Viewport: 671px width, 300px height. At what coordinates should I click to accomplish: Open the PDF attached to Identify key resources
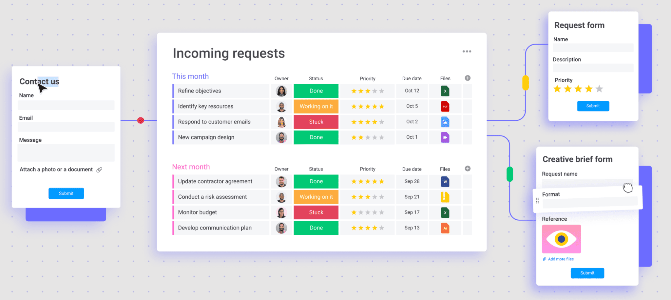click(445, 106)
